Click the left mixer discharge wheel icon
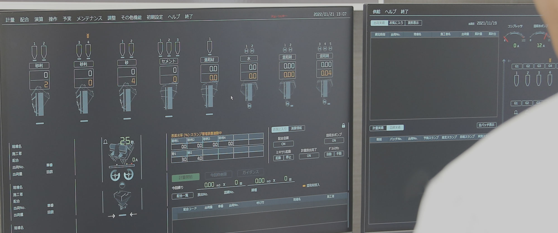The height and width of the screenshot is (233, 558). (115, 176)
